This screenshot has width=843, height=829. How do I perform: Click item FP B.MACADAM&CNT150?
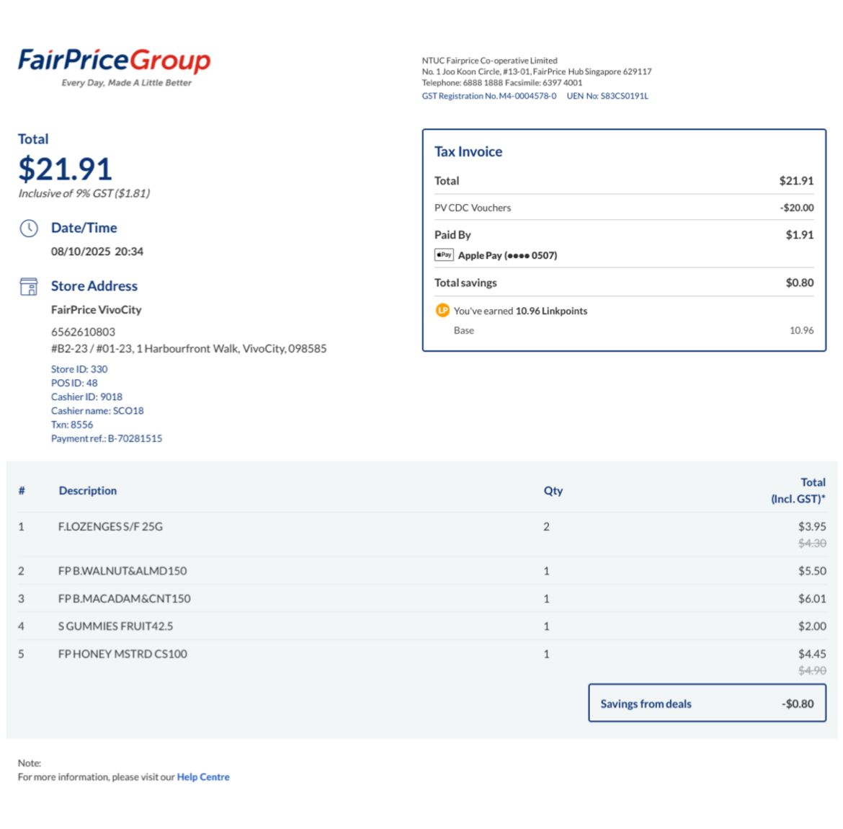[x=124, y=599]
